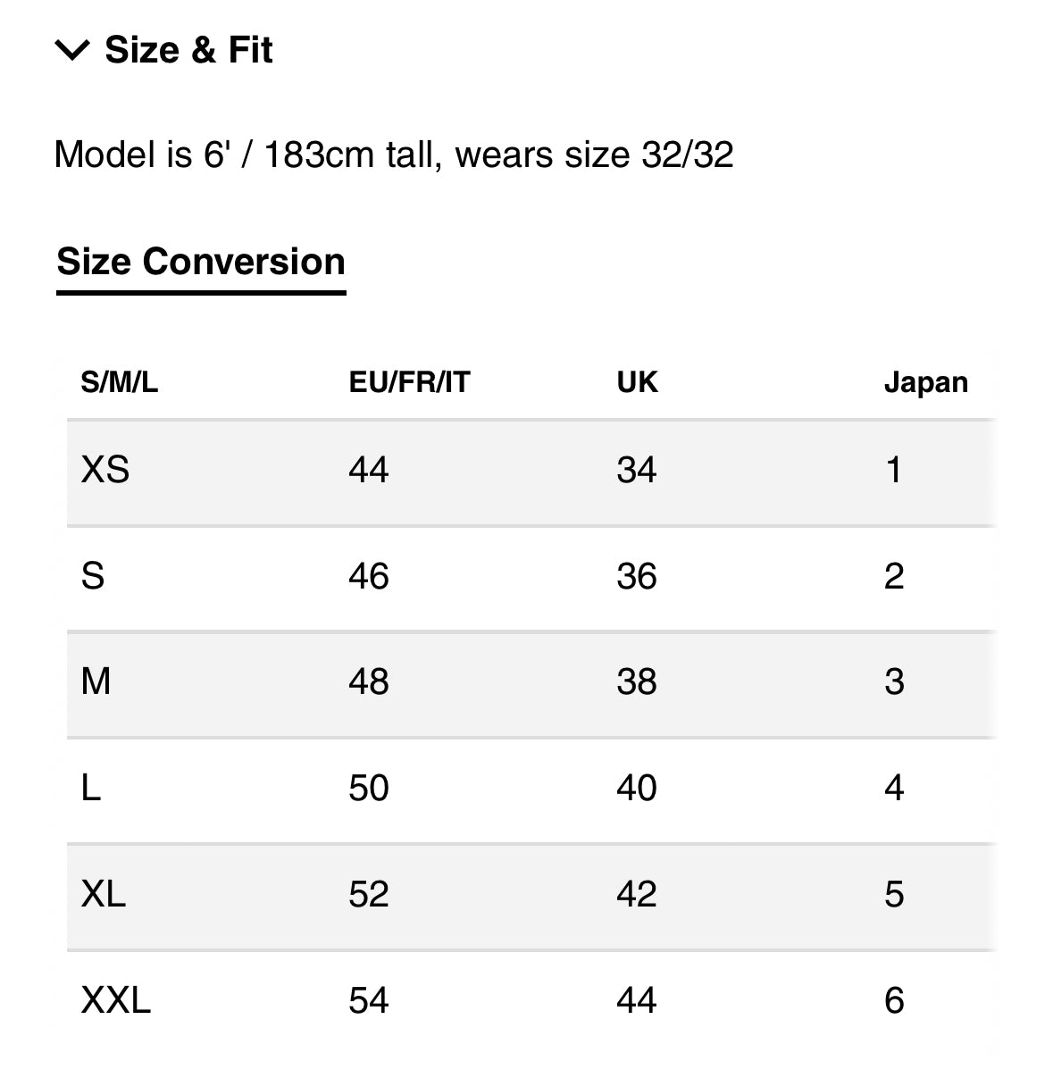Select the XXL size row label
Viewport: 1053px width, 1078px height.
tap(116, 1000)
